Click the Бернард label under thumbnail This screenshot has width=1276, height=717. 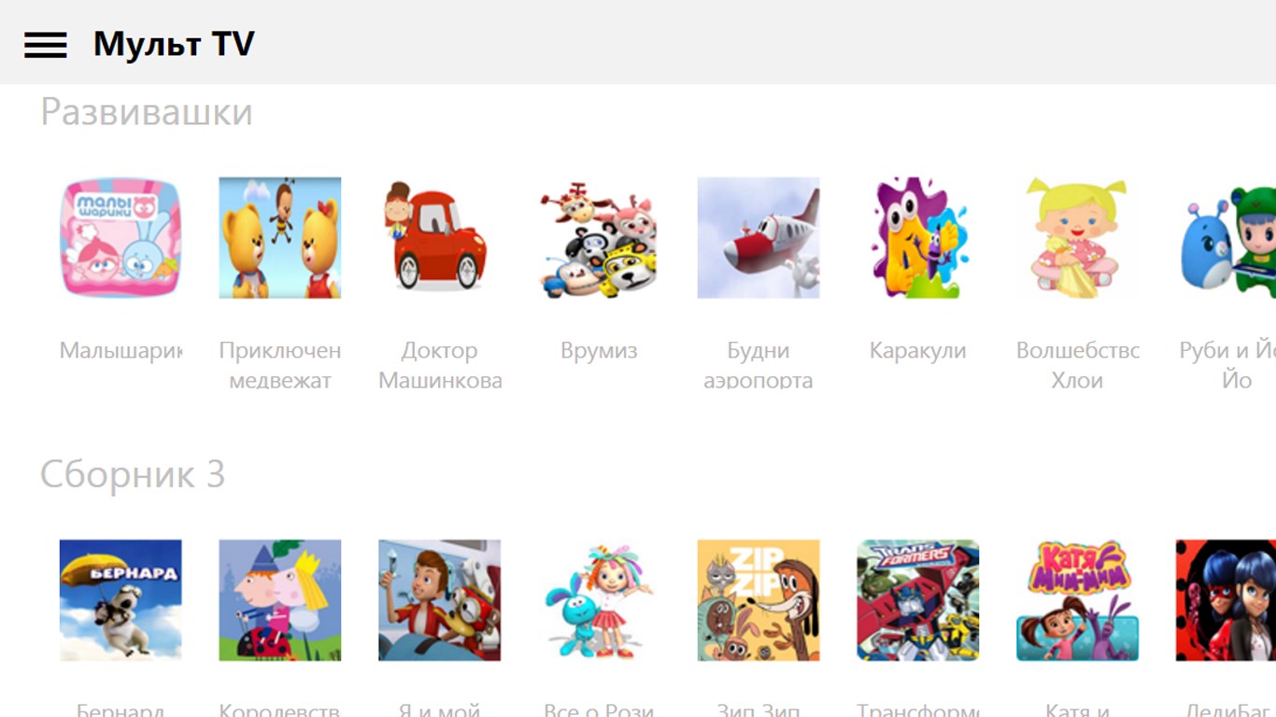[121, 710]
